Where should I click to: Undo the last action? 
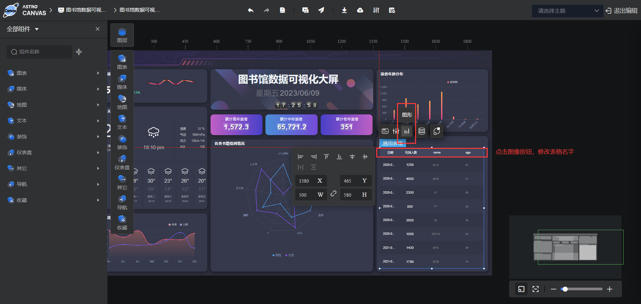point(250,10)
